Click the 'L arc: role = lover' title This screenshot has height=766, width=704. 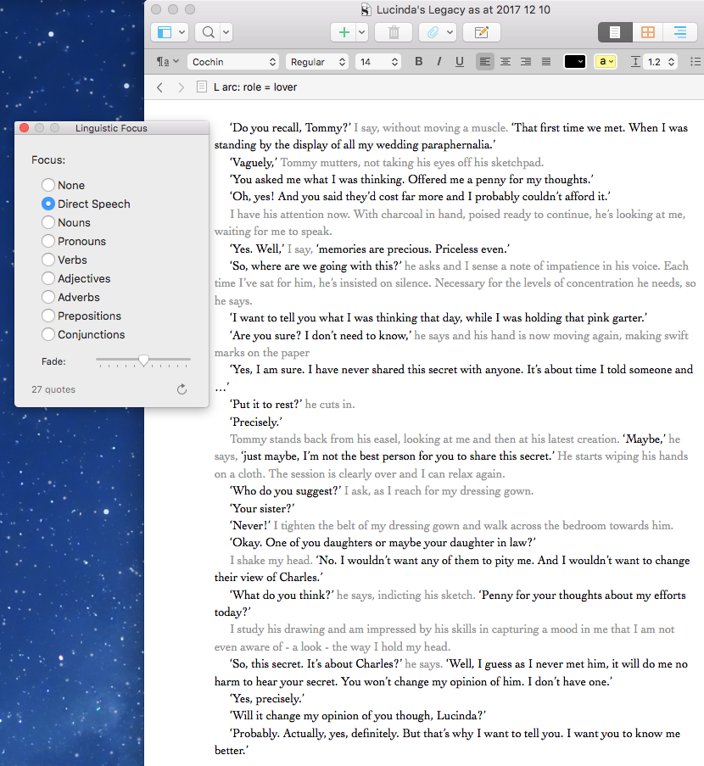(x=255, y=87)
